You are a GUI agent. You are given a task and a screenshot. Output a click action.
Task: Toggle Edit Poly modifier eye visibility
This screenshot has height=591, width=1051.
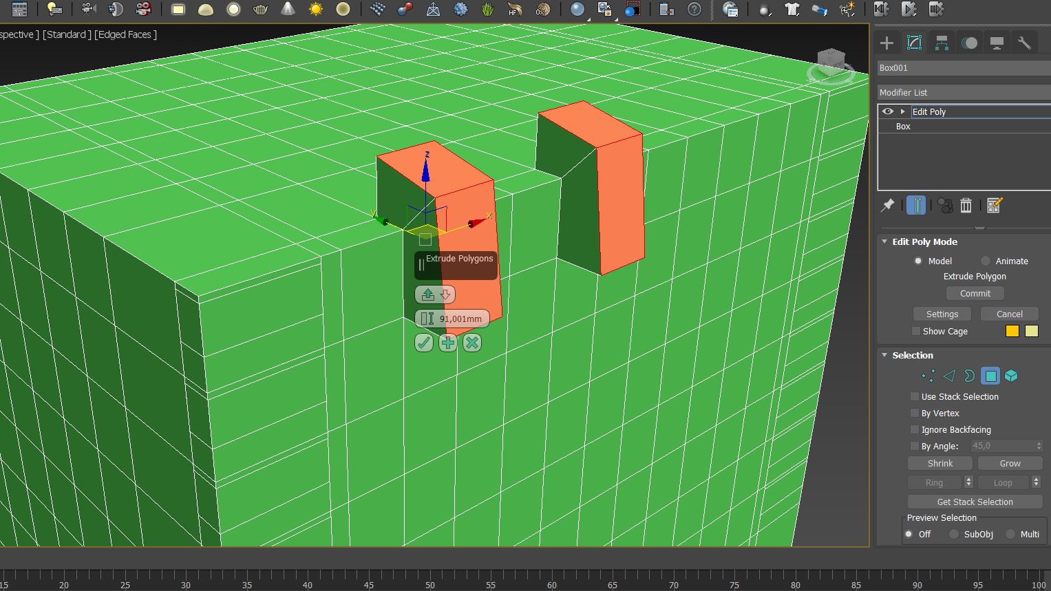click(887, 111)
